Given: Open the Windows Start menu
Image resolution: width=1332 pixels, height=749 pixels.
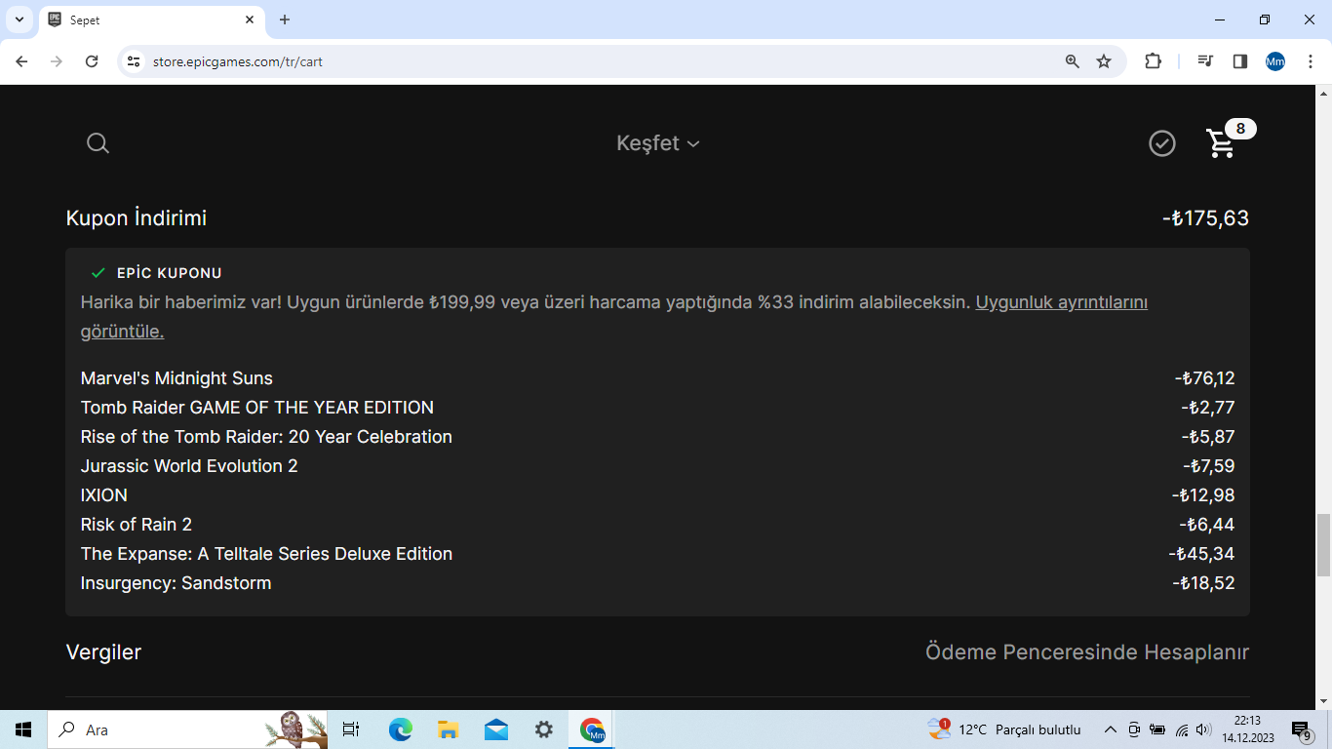Looking at the screenshot, I should click(x=23, y=729).
